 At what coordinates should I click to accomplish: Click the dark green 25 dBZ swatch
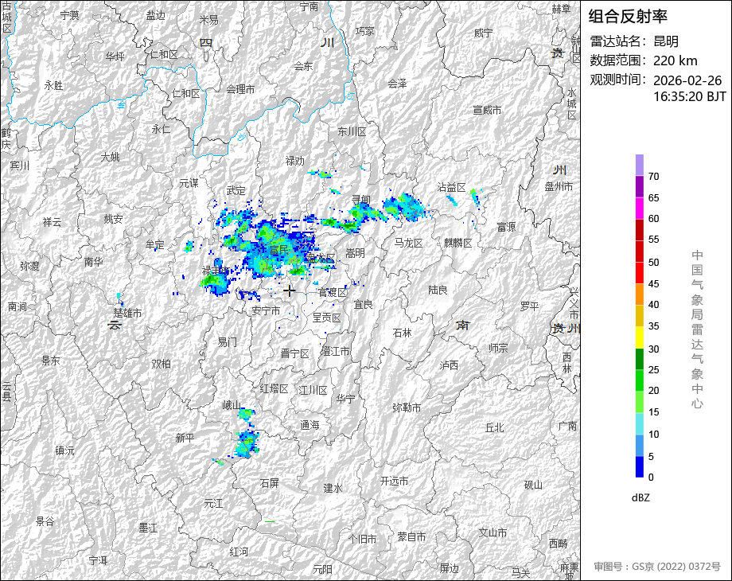[x=640, y=359]
